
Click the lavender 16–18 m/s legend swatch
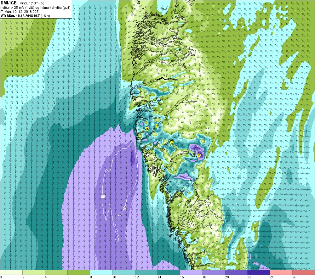[191, 272]
